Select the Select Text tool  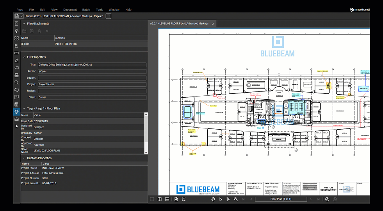point(228,199)
